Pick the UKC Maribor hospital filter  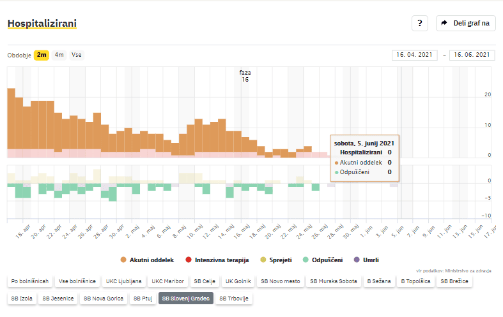168,281
